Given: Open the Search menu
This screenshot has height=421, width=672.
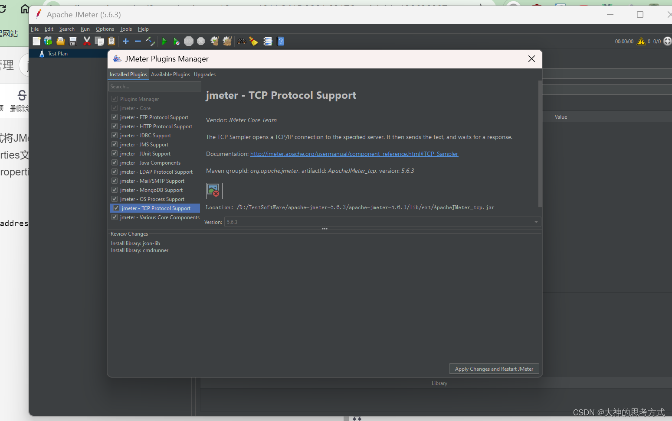Looking at the screenshot, I should pyautogui.click(x=67, y=29).
